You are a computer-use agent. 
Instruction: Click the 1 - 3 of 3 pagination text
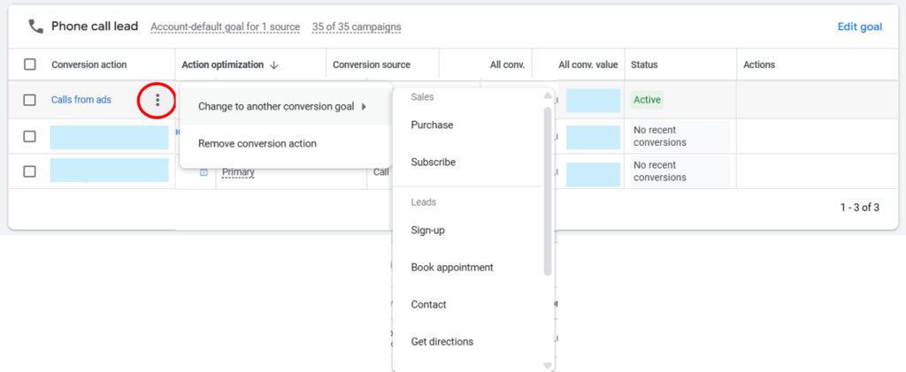[860, 207]
